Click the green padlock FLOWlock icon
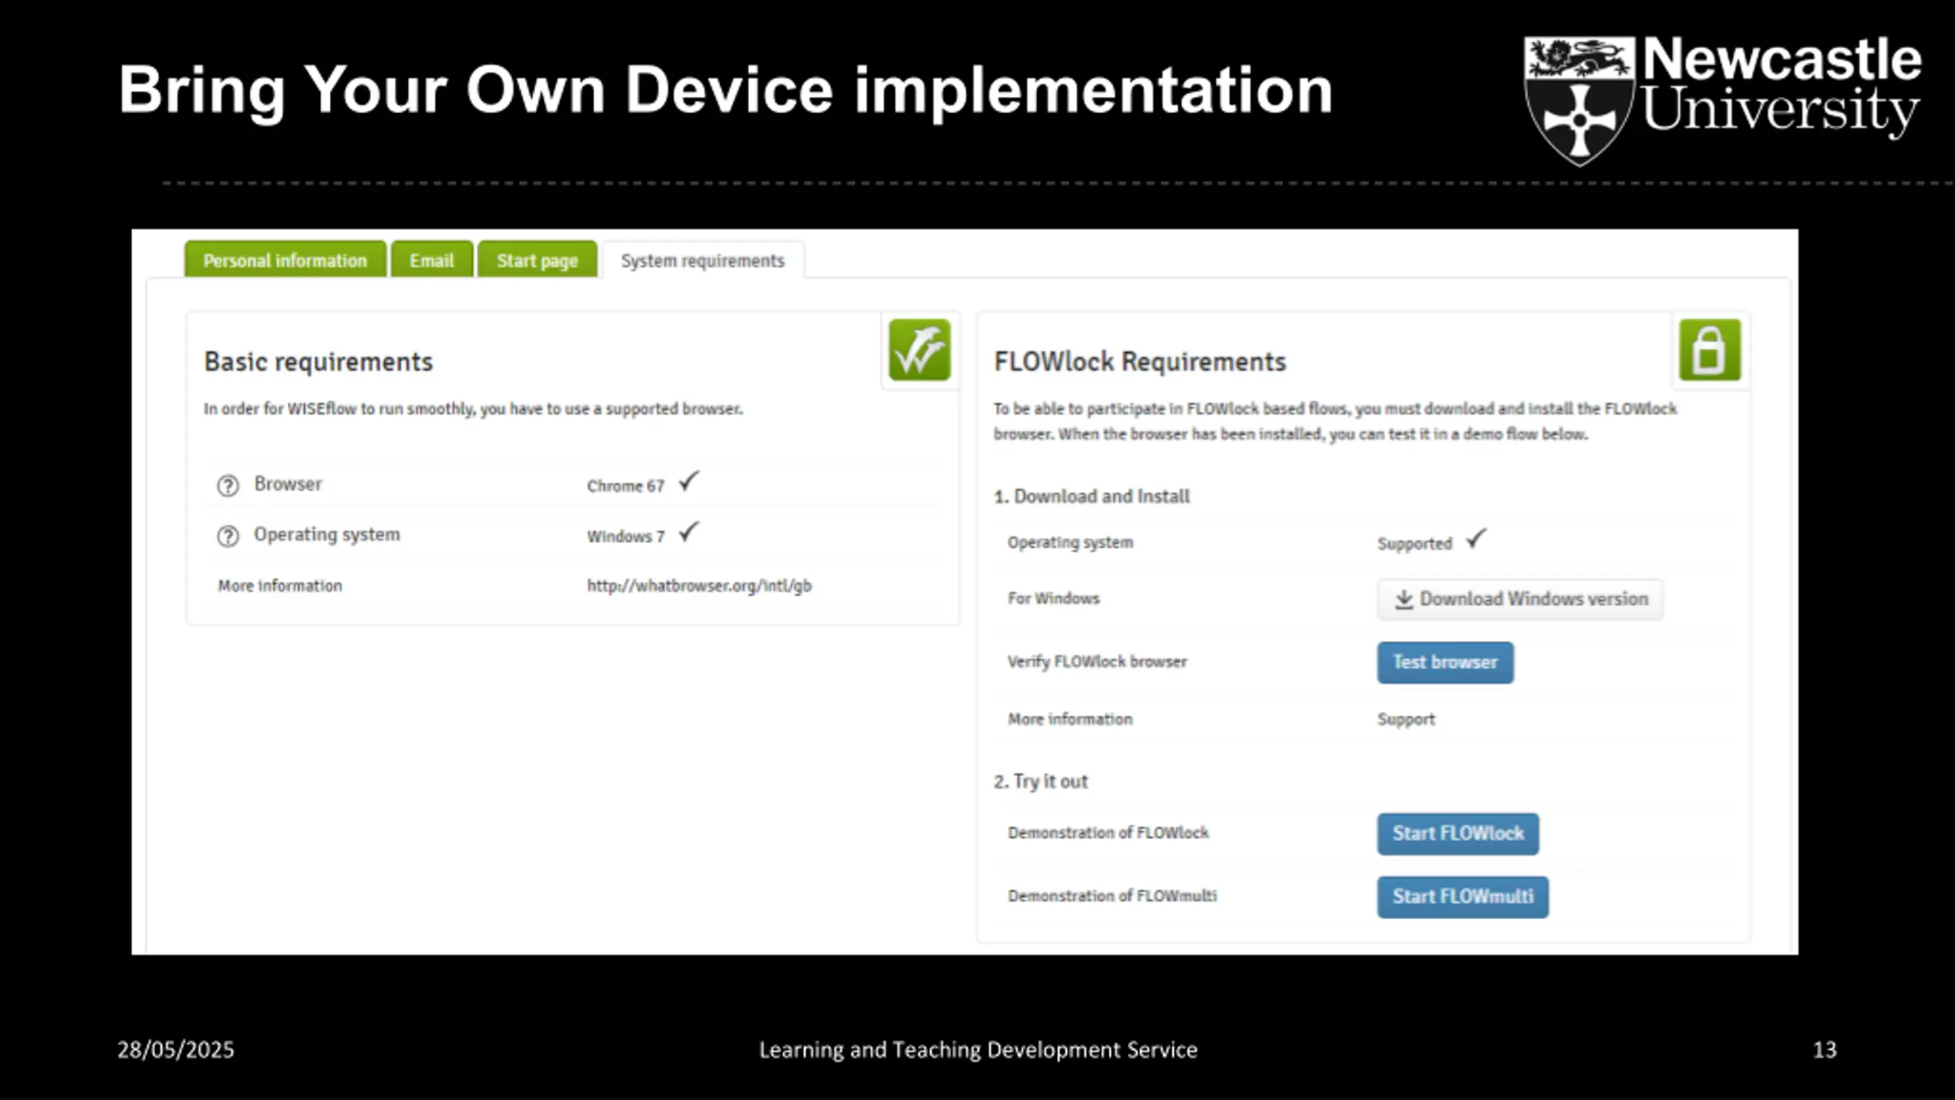This screenshot has height=1100, width=1955. [x=1710, y=350]
